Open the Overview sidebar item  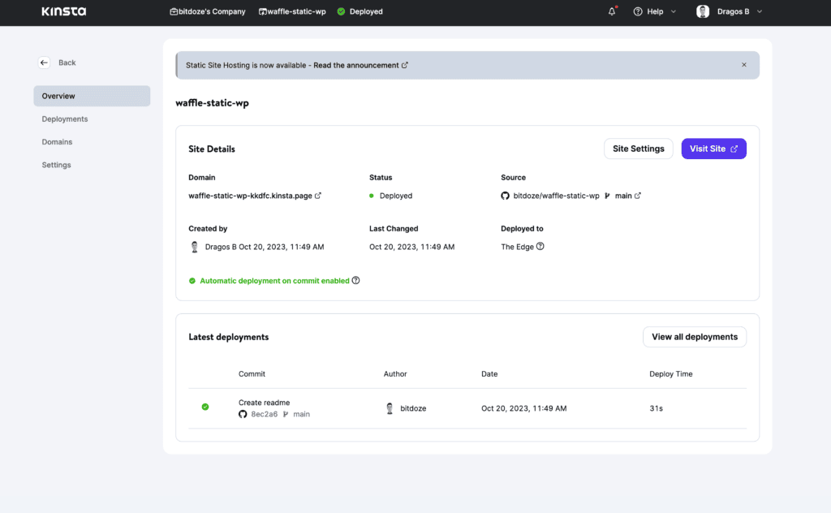[x=92, y=96]
